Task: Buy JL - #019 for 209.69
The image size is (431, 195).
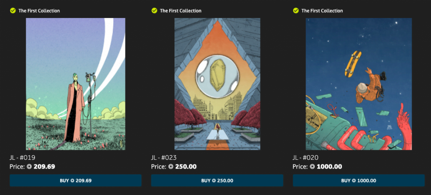Action: tap(76, 180)
